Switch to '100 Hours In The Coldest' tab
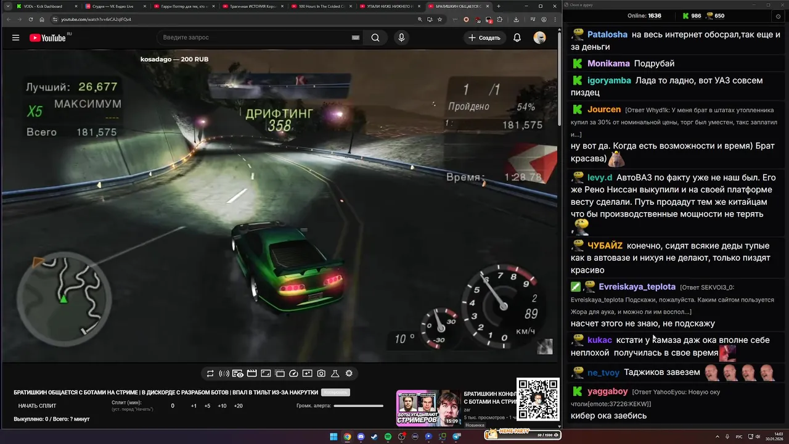The image size is (789, 444). [x=322, y=6]
